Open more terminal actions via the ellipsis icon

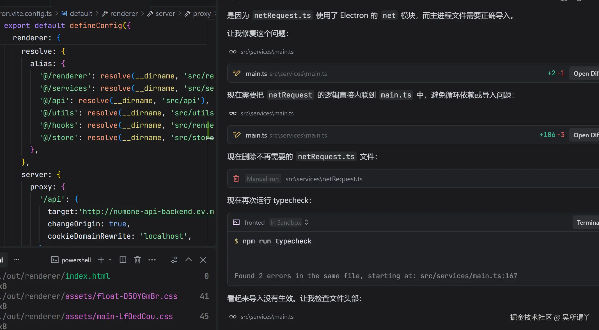click(152, 260)
